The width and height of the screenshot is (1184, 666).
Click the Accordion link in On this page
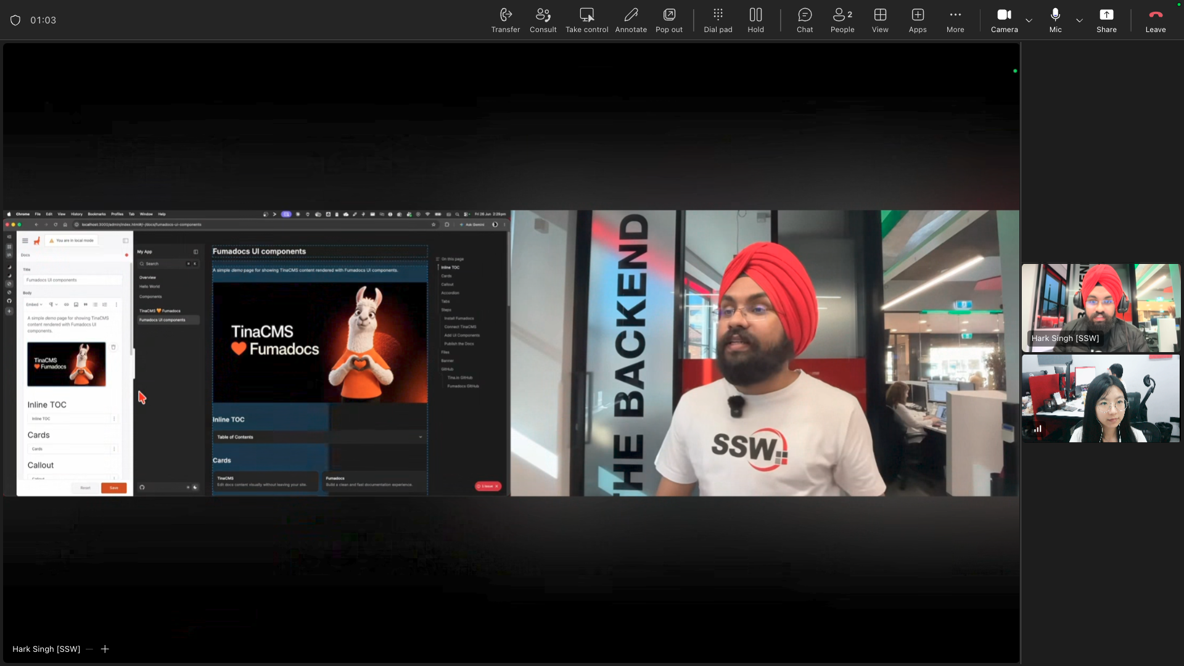click(x=450, y=293)
